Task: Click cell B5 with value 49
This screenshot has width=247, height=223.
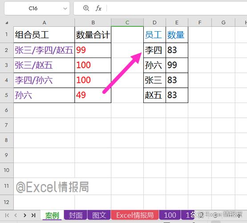Action: coord(93,95)
